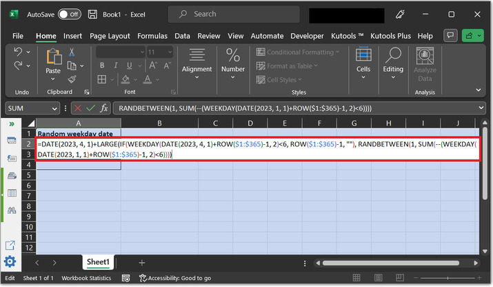Click the Name Box showing SUM

tap(32, 108)
